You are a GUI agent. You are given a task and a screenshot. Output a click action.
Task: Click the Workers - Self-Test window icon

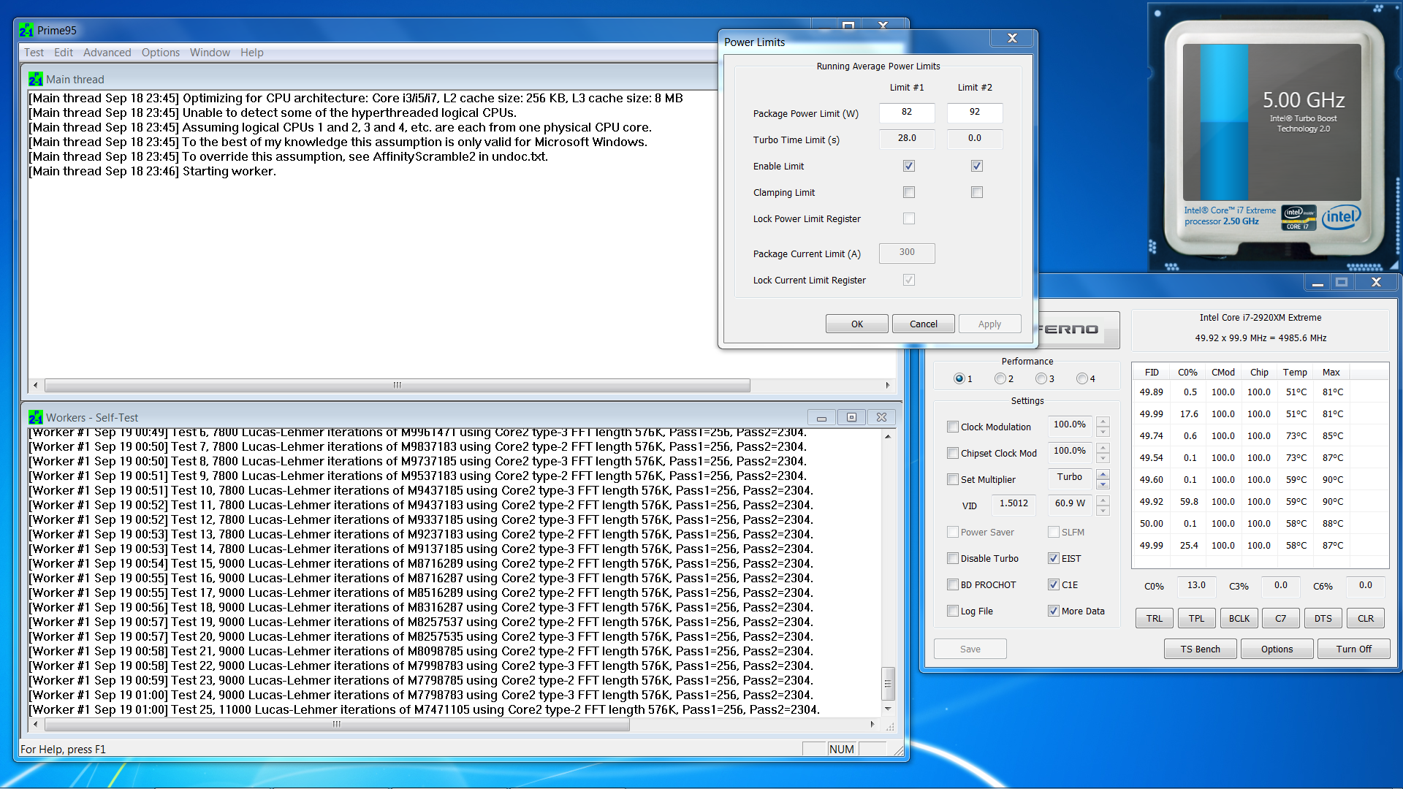coord(36,417)
